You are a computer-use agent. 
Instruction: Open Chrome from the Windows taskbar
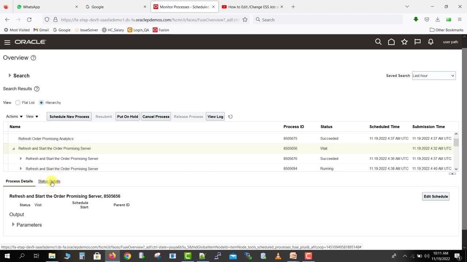point(127,256)
